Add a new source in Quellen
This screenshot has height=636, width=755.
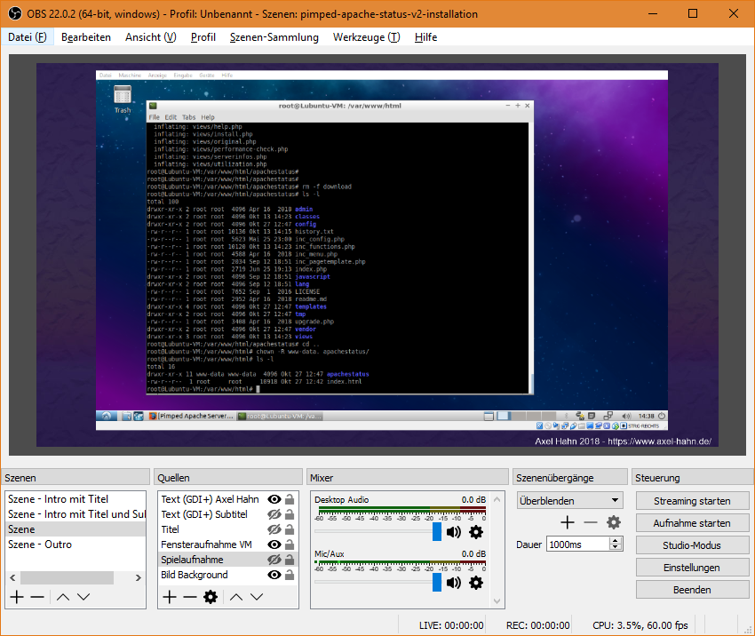coord(170,597)
